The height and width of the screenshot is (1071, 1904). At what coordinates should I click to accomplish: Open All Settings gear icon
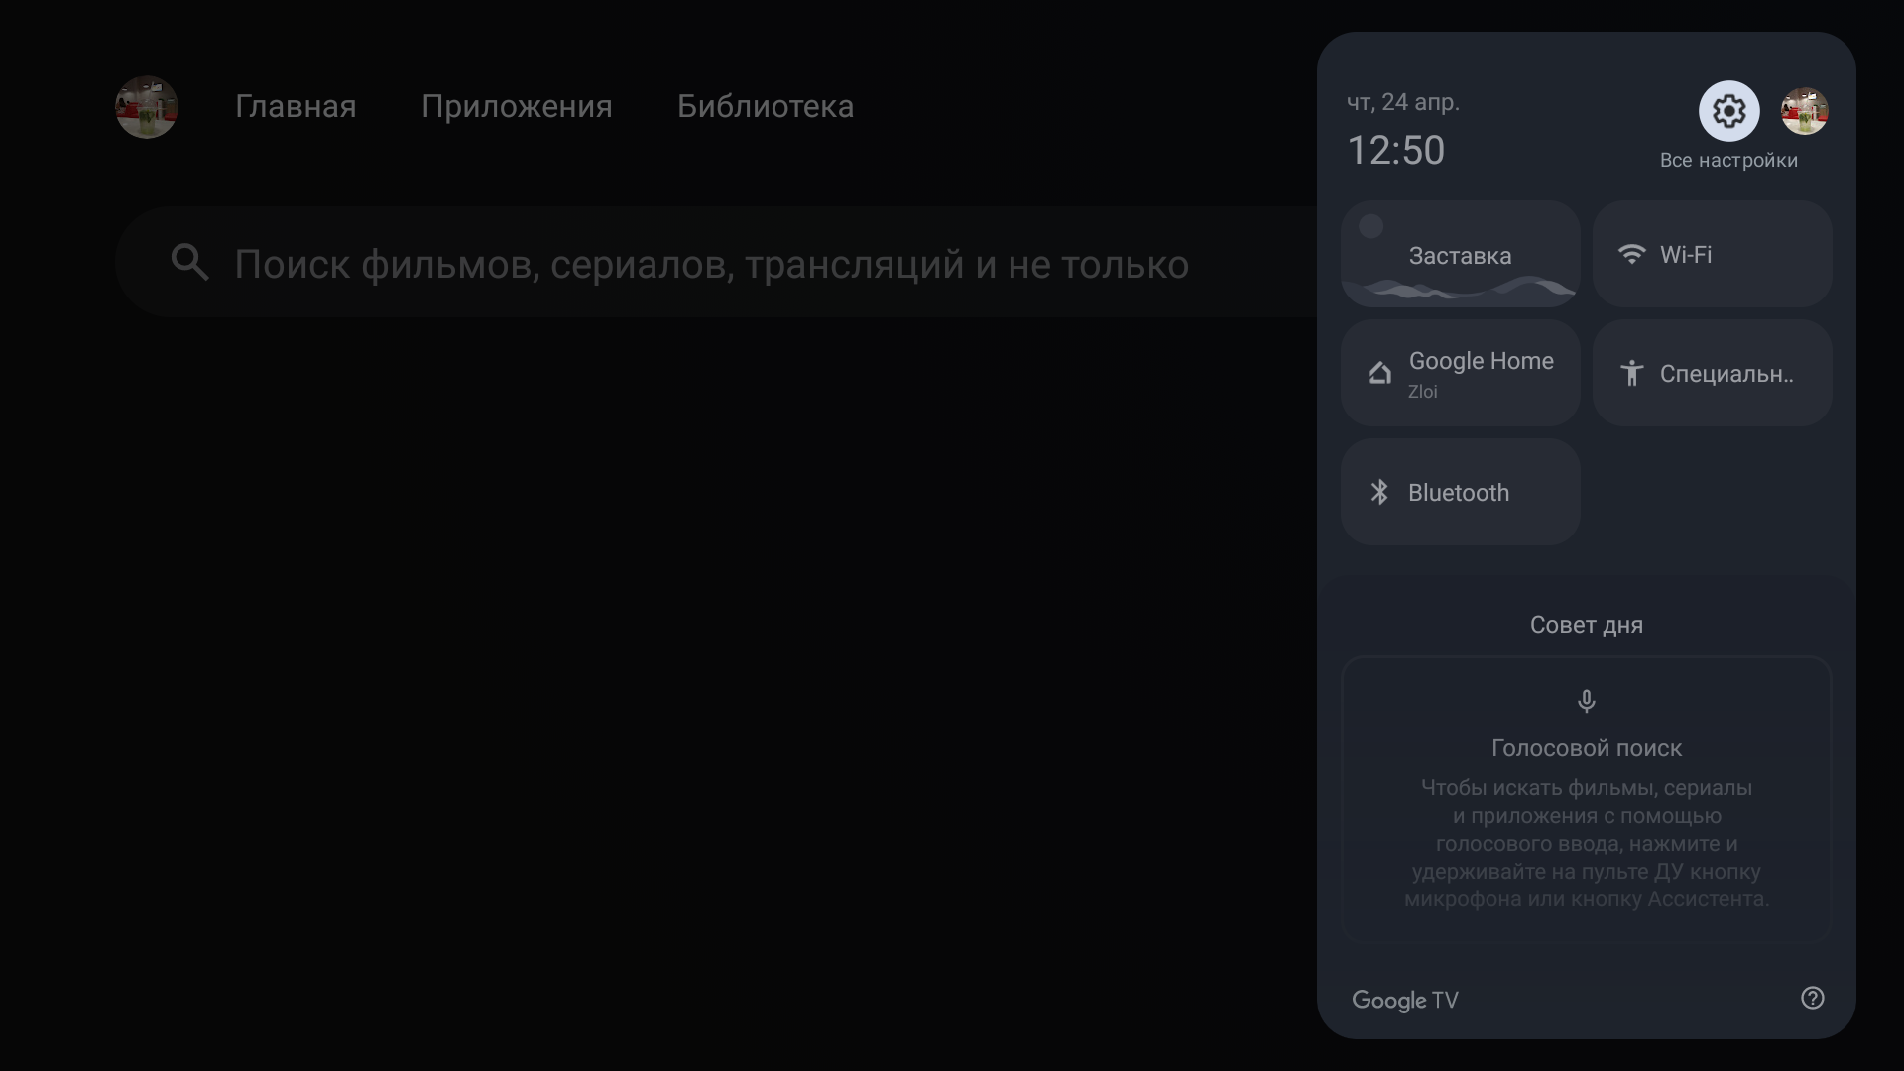pyautogui.click(x=1728, y=111)
